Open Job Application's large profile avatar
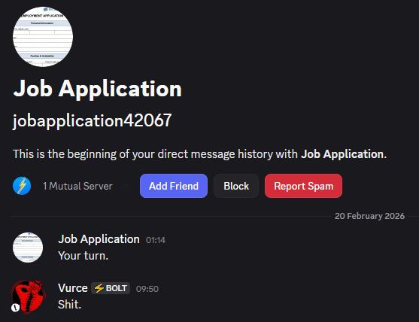 click(x=43, y=37)
